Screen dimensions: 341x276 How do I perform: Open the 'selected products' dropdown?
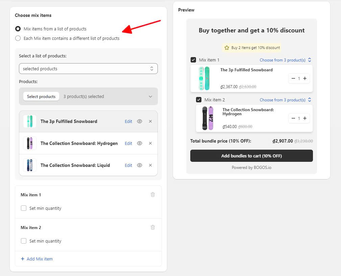point(88,69)
